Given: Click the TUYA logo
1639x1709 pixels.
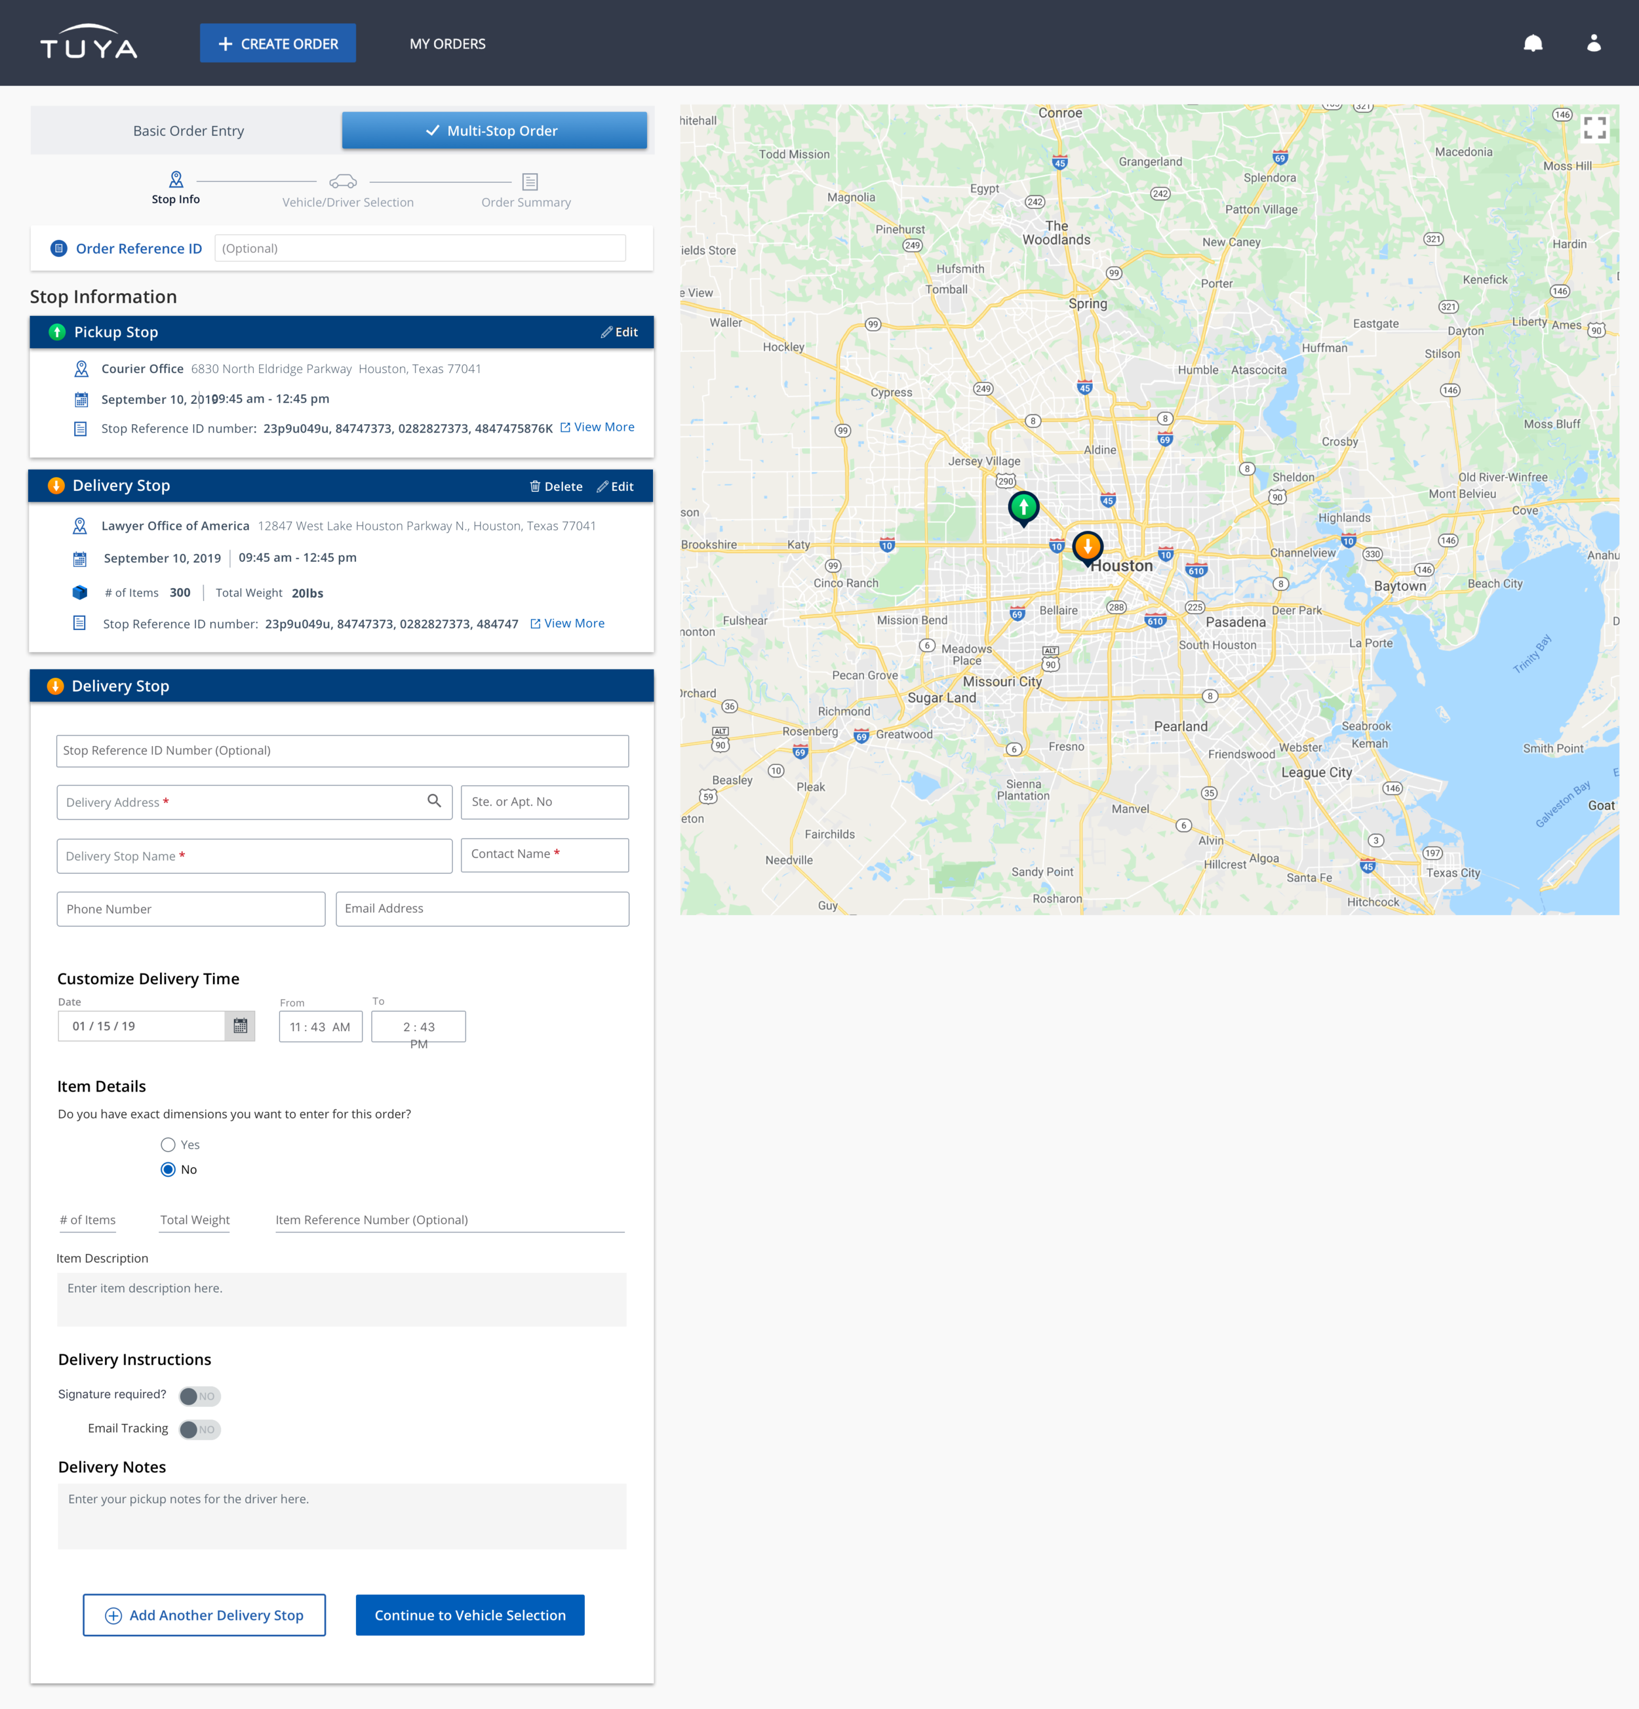Looking at the screenshot, I should [89, 43].
